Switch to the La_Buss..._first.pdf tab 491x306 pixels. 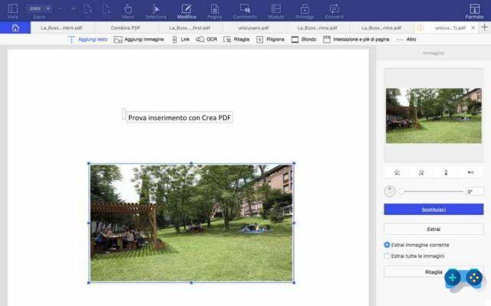click(x=189, y=28)
